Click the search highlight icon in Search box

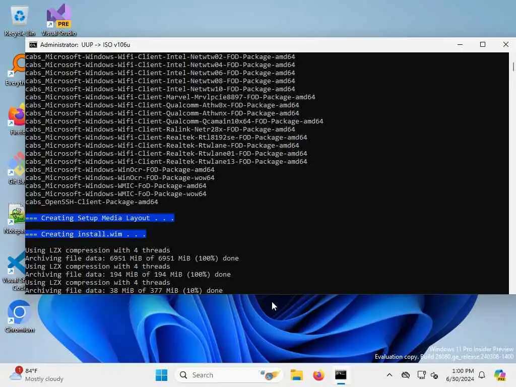270,375
